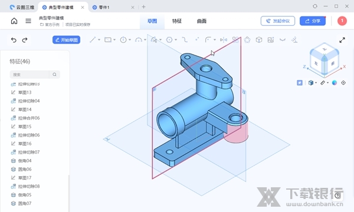This screenshot has width=354, height=212.
Task: Open the Polygon tool dropdown arrow
Action: (176, 40)
